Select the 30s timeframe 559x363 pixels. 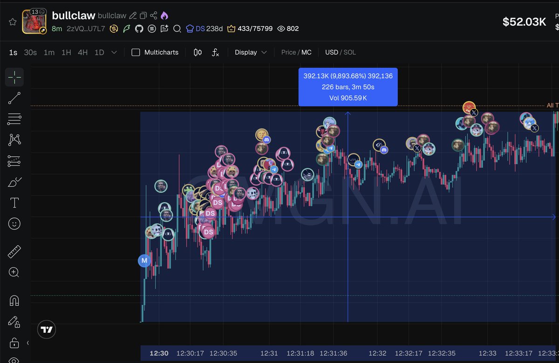pos(30,53)
